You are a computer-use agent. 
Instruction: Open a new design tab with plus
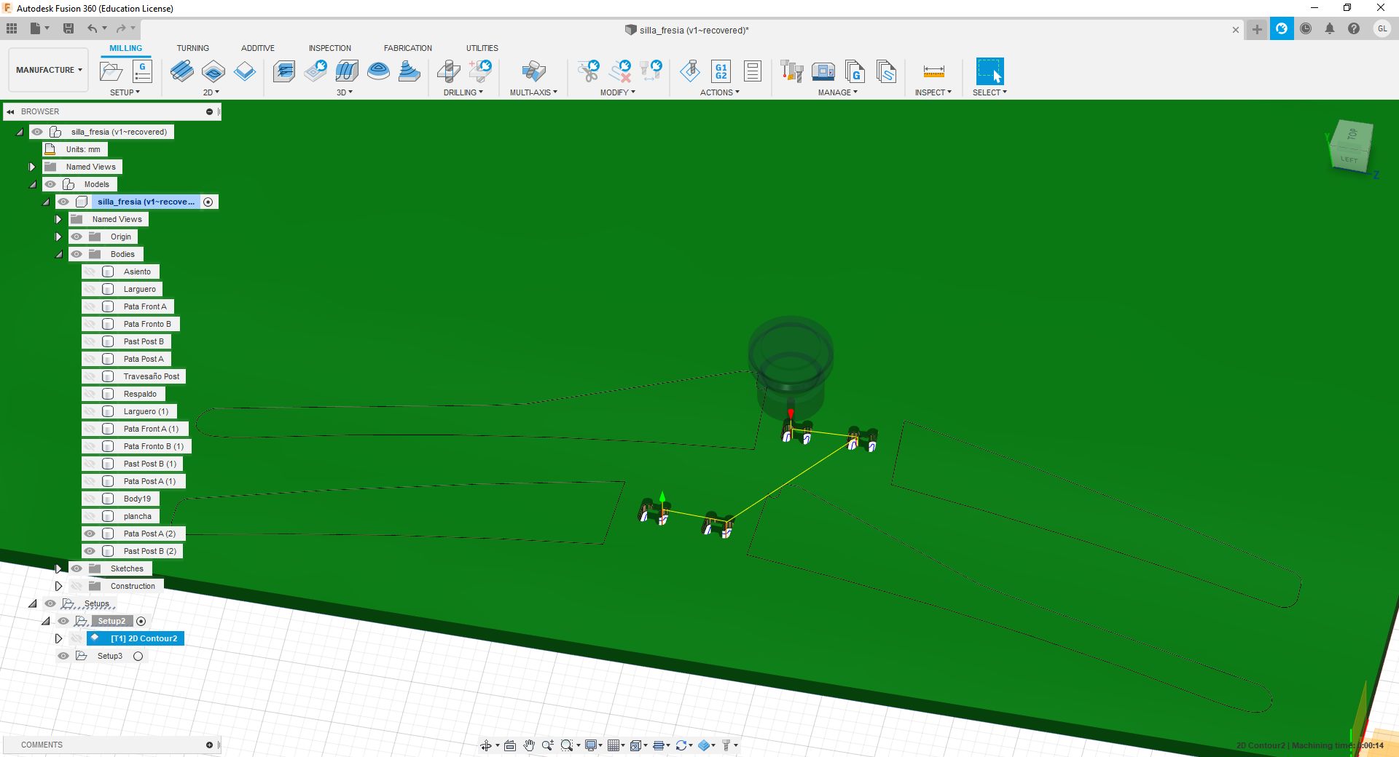pyautogui.click(x=1257, y=29)
